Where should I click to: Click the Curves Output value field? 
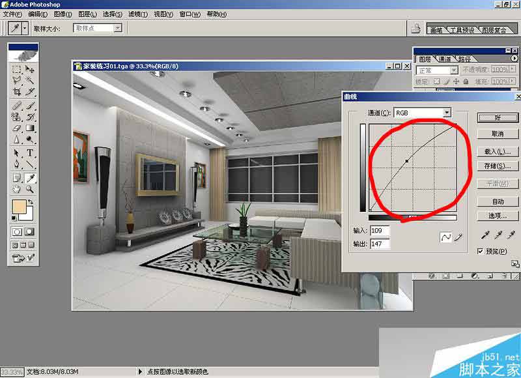(380, 244)
